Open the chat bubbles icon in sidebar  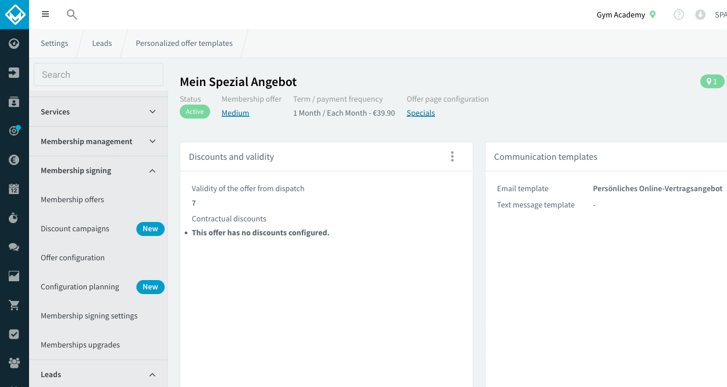(14, 247)
